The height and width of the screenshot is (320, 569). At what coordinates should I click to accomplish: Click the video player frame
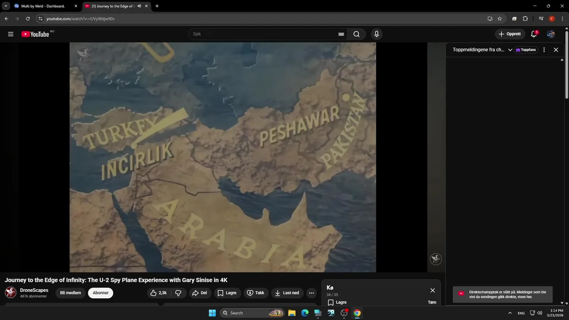pos(223,157)
